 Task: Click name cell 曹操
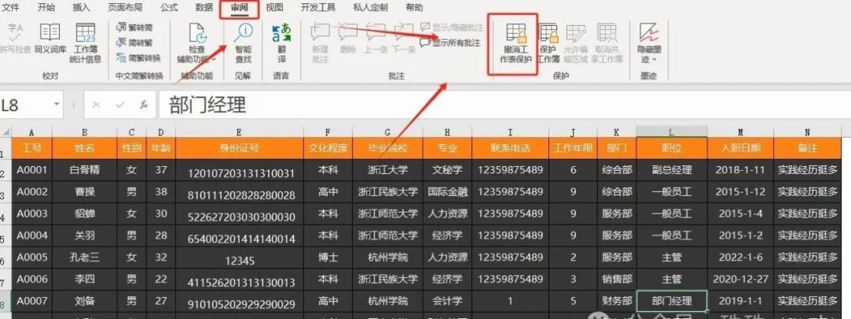point(84,191)
